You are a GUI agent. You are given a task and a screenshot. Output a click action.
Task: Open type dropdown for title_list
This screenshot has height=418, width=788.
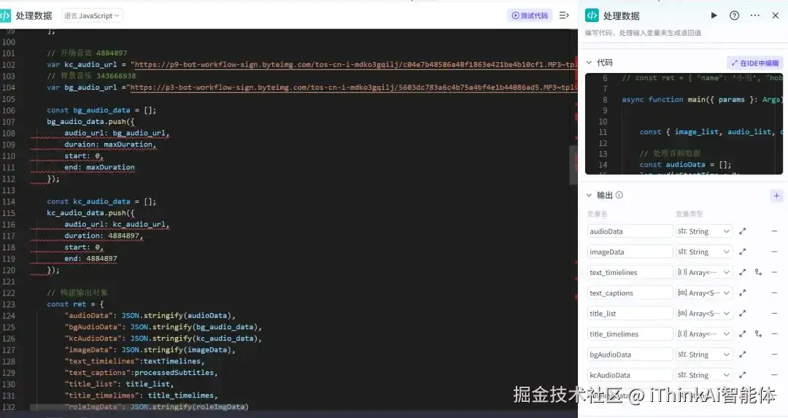click(704, 314)
